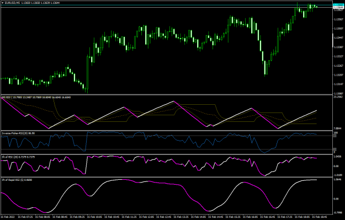Image resolution: width=345 pixels, height=220 pixels.
Task: Click the triangle arrow before EURUSD,M5 title
Action: pos(3,3)
